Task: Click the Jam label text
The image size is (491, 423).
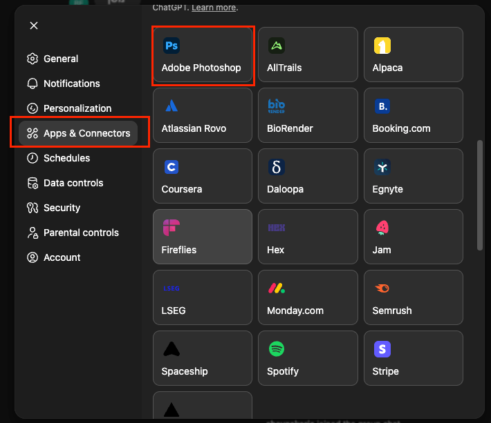Action: (382, 250)
